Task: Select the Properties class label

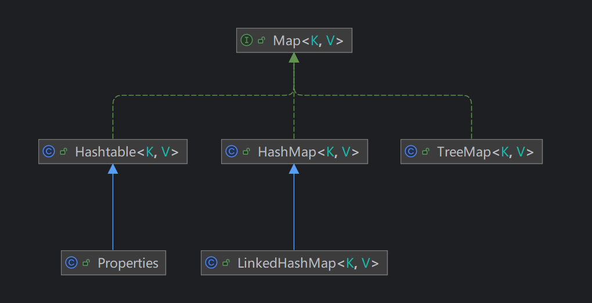Action: click(128, 263)
